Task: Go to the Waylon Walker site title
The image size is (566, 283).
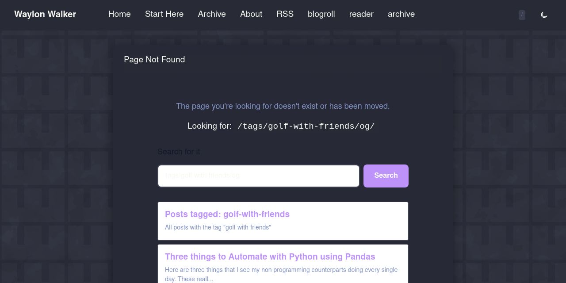Action: tap(45, 14)
